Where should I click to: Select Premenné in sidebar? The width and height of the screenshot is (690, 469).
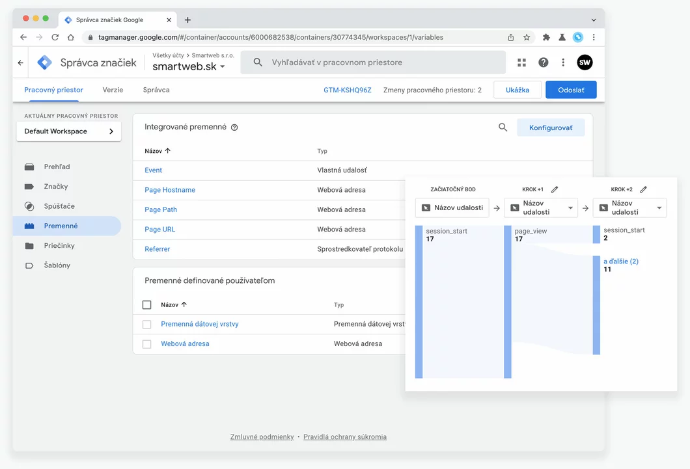pos(67,226)
